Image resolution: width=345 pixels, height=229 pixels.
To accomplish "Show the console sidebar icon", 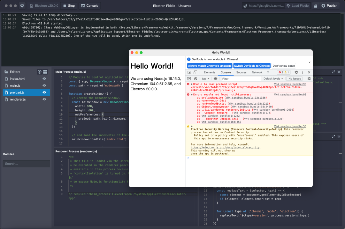I will pos(189,78).
